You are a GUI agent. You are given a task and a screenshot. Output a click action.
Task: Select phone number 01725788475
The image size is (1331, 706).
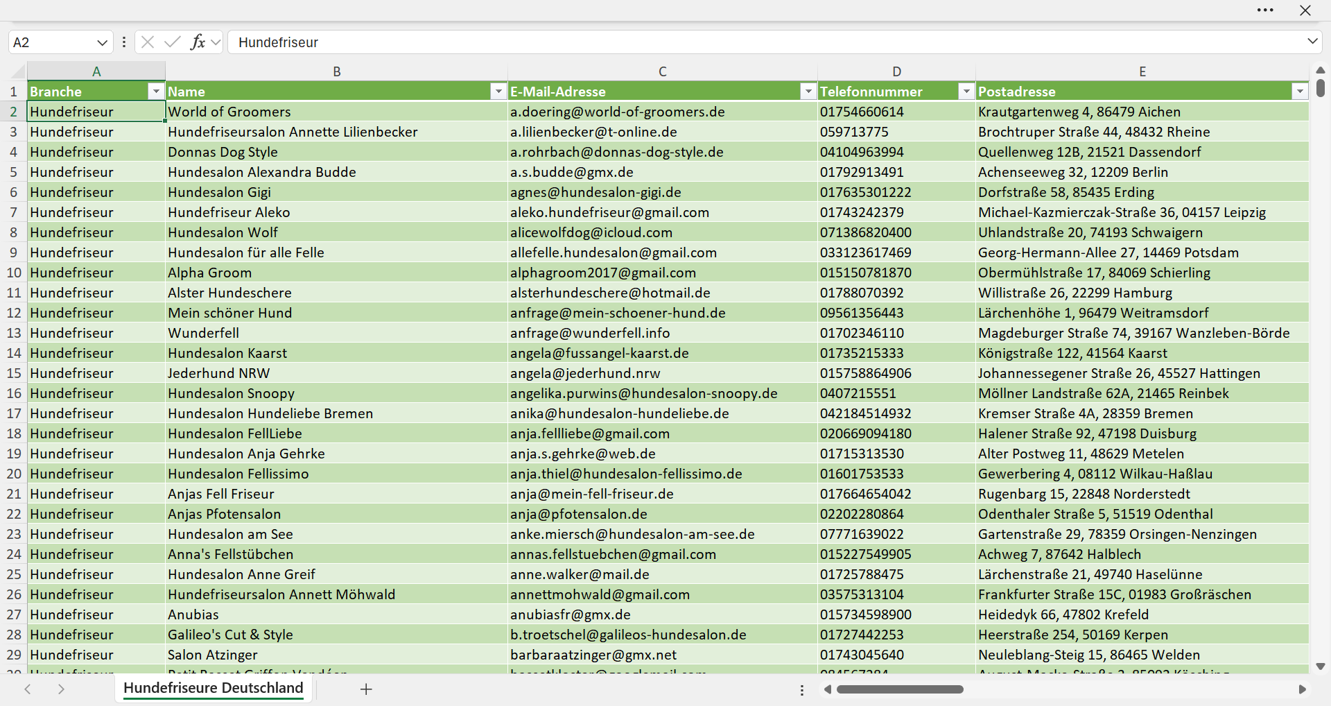click(x=897, y=574)
